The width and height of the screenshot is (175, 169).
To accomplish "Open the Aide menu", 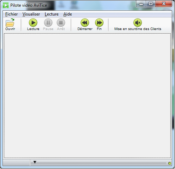I will (68, 14).
